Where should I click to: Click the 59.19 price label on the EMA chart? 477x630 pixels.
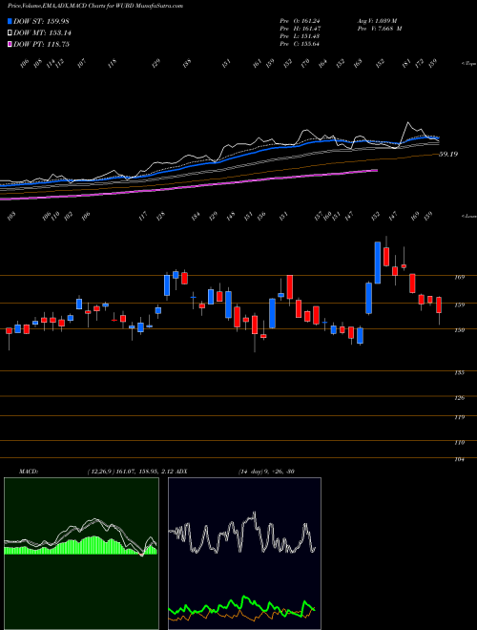click(448, 154)
